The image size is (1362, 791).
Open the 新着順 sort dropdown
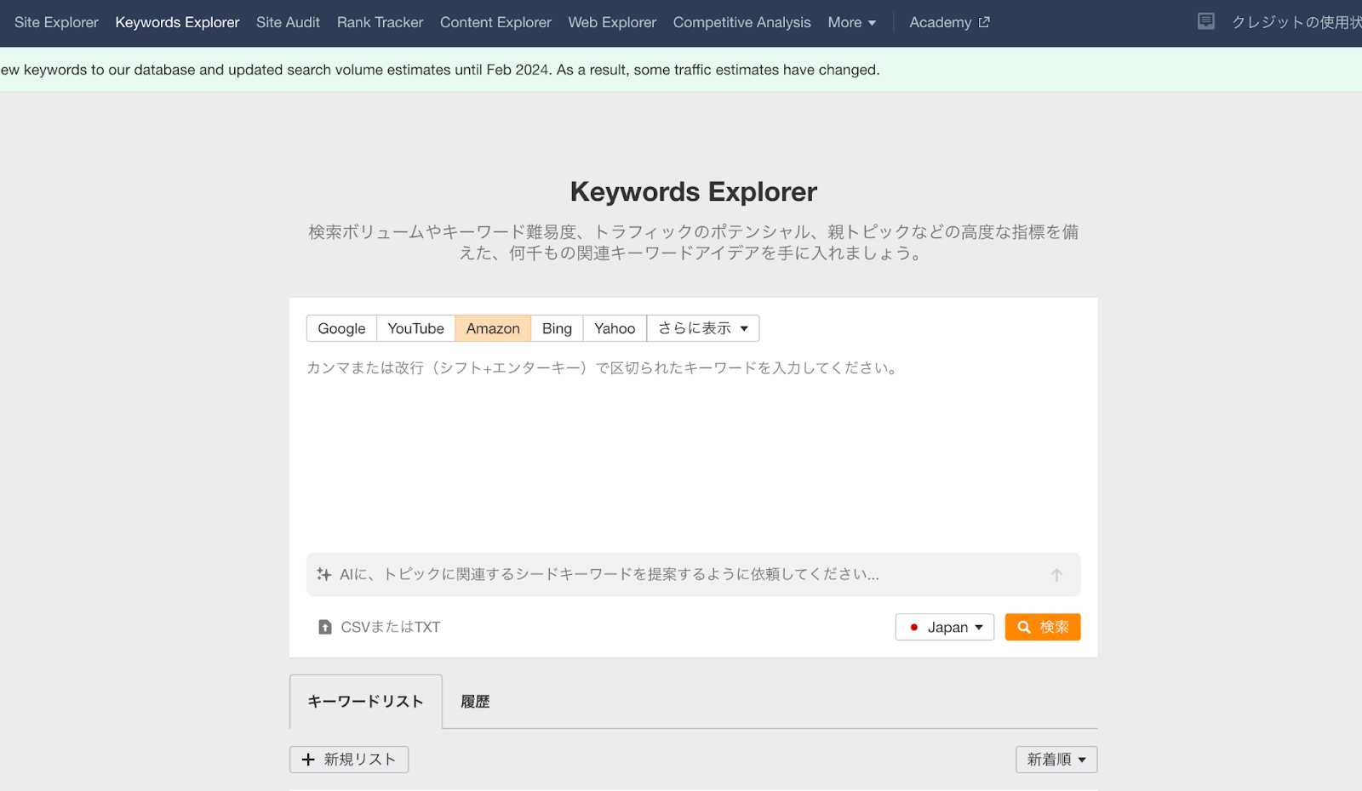1056,760
